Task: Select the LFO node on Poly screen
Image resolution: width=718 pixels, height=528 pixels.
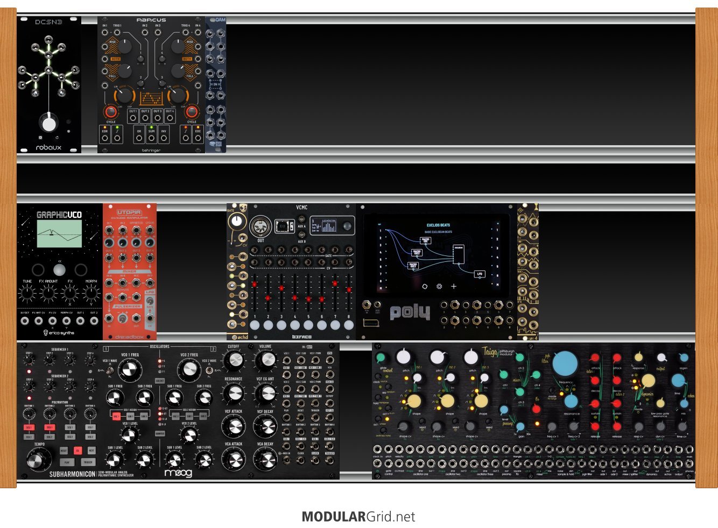Action: (x=479, y=274)
